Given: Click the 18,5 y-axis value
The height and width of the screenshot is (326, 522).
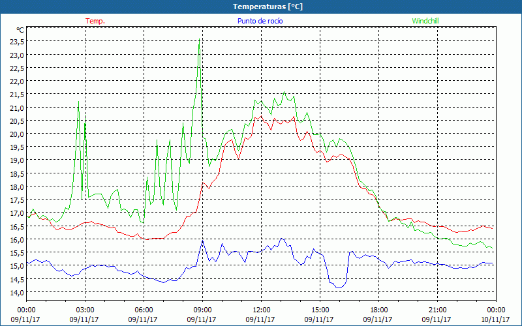Looking at the screenshot, I should click(x=17, y=173).
